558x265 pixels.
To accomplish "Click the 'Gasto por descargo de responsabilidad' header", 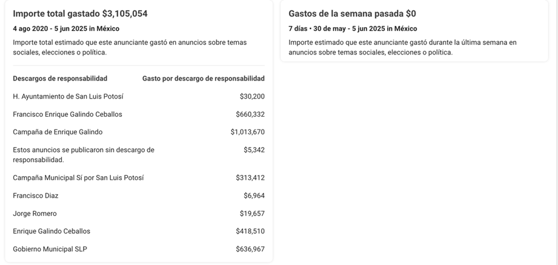I will (204, 79).
